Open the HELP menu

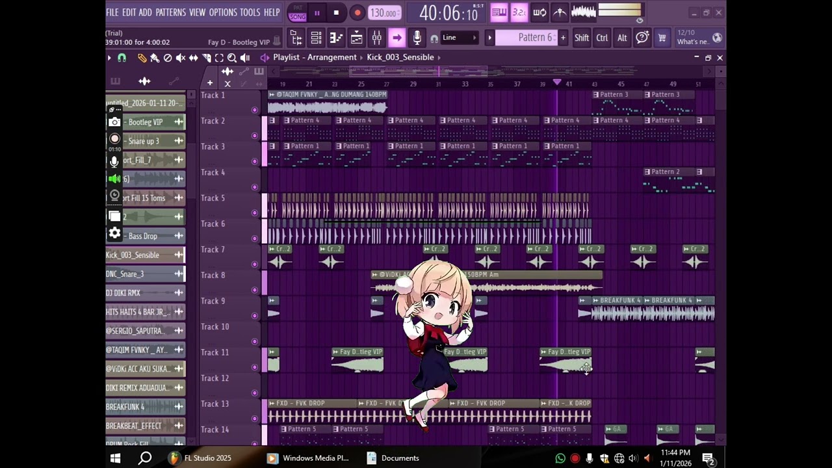click(271, 12)
